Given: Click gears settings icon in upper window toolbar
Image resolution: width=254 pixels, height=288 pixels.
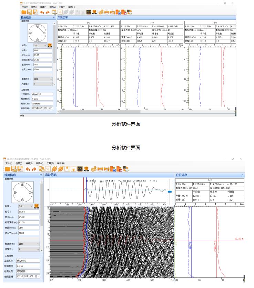Looking at the screenshot, I should point(101,12).
